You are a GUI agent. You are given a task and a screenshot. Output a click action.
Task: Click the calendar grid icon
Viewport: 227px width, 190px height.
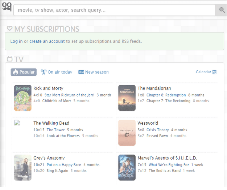coord(214,72)
